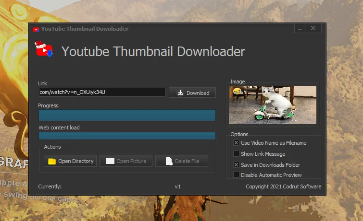363x221 pixels.
Task: Click the Open Directory button label
Action: [76, 161]
